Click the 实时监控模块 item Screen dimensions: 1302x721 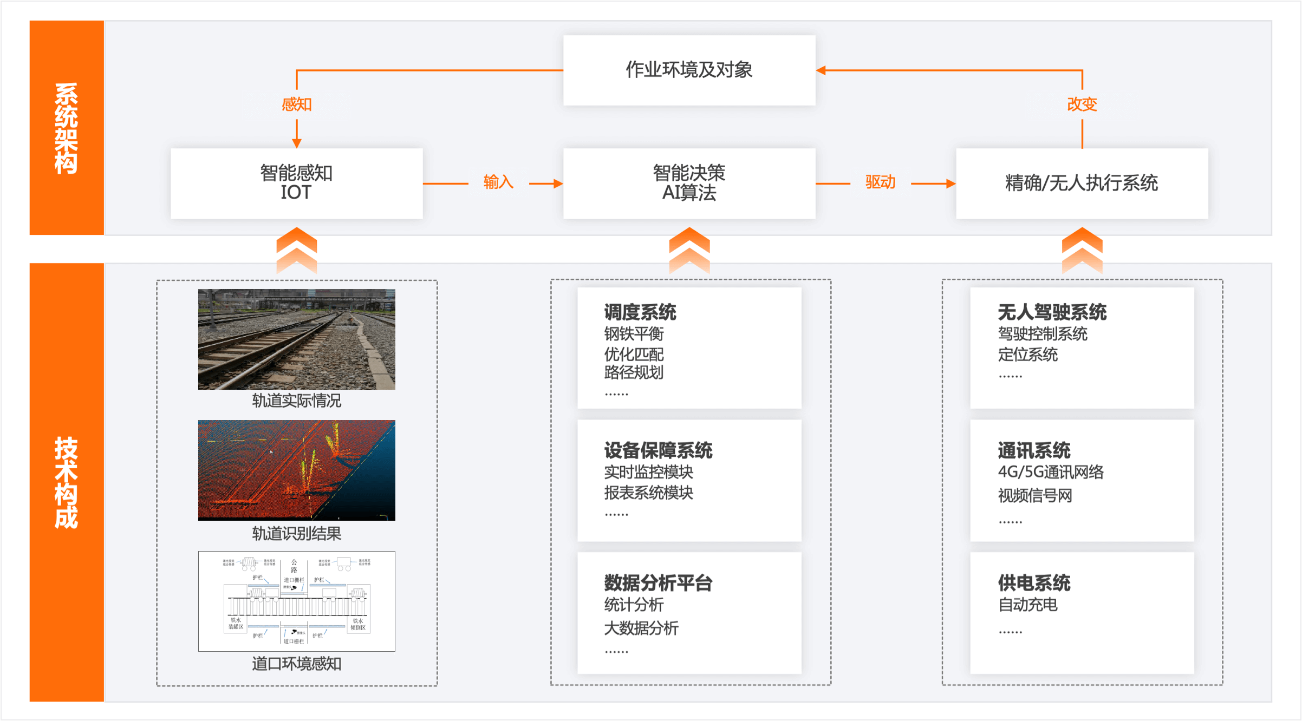click(x=648, y=472)
